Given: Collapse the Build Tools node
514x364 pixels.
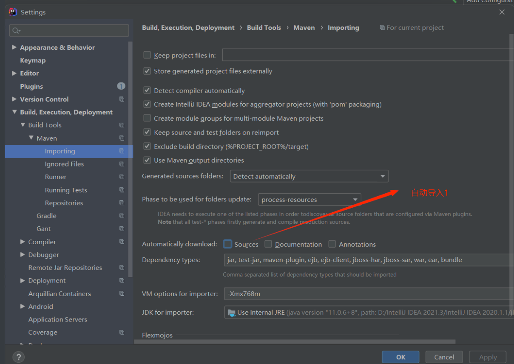Looking at the screenshot, I should 23,125.
